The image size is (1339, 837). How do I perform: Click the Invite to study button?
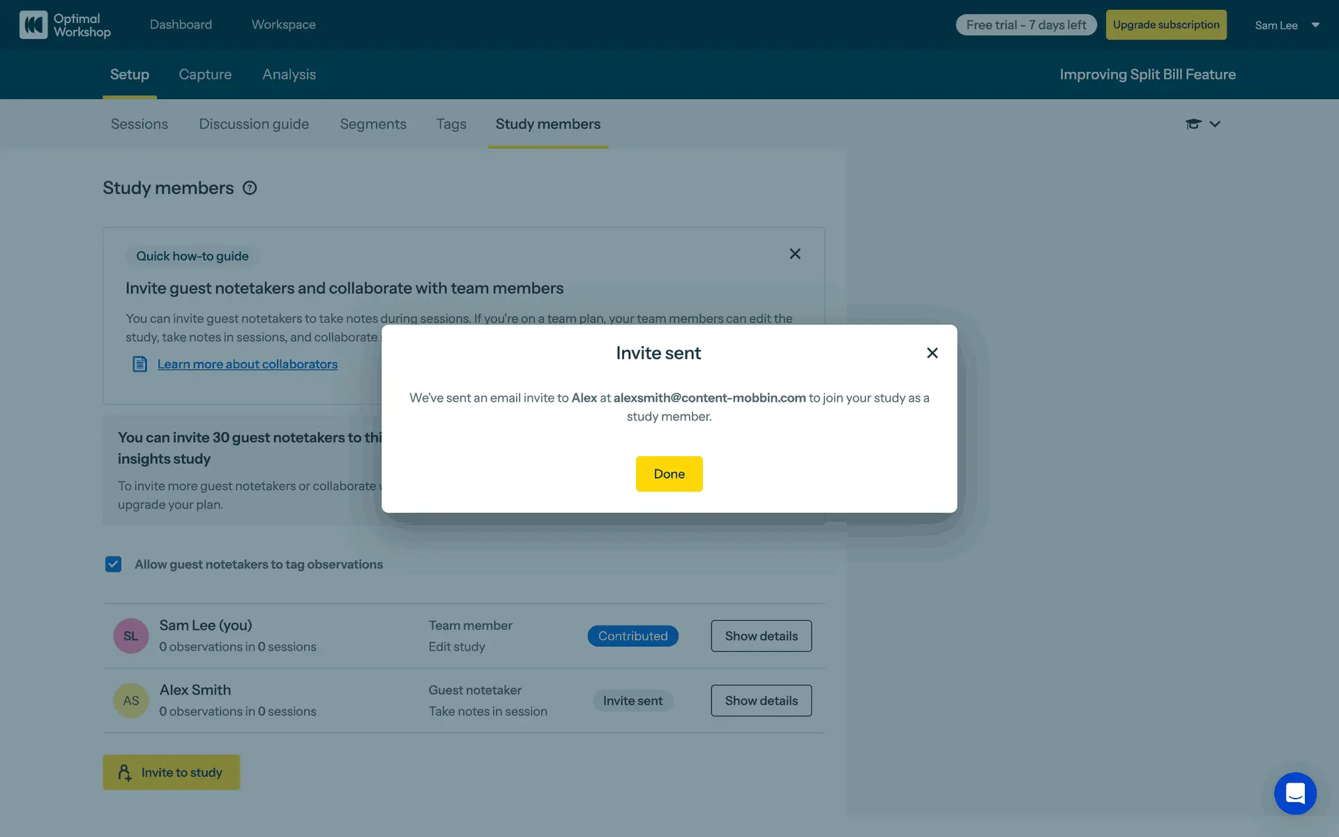(172, 772)
